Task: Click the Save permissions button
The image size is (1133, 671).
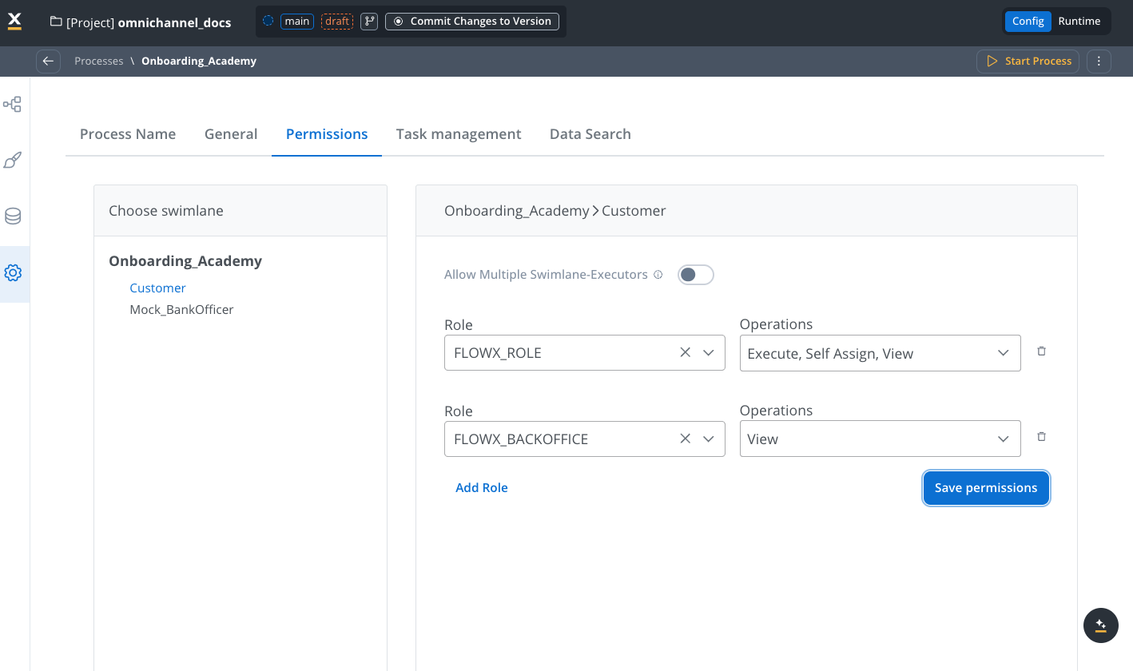Action: point(985,488)
